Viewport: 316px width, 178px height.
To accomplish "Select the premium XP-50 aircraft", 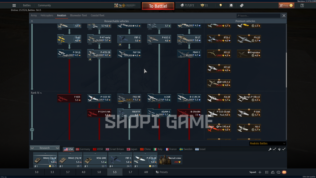I will [219, 69].
